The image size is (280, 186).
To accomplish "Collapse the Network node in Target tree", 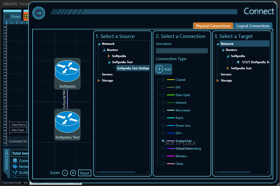I will click(x=218, y=44).
